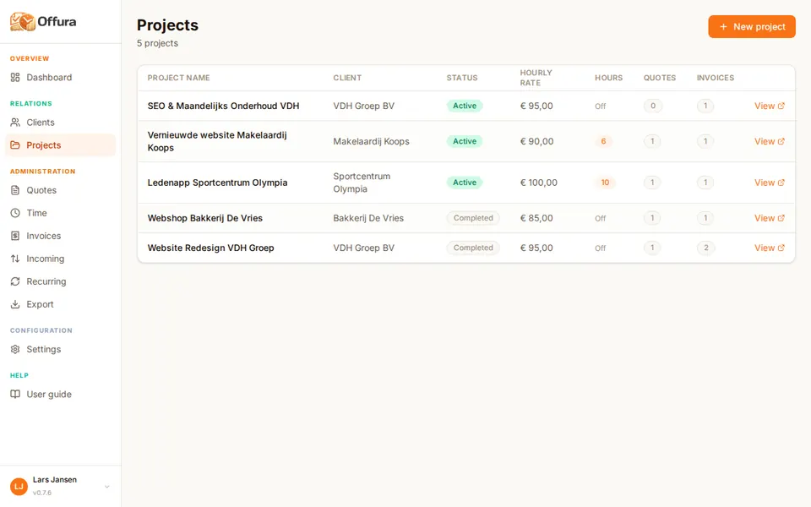Click project name Website Redesign VDH Groep
The height and width of the screenshot is (507, 811).
[210, 248]
